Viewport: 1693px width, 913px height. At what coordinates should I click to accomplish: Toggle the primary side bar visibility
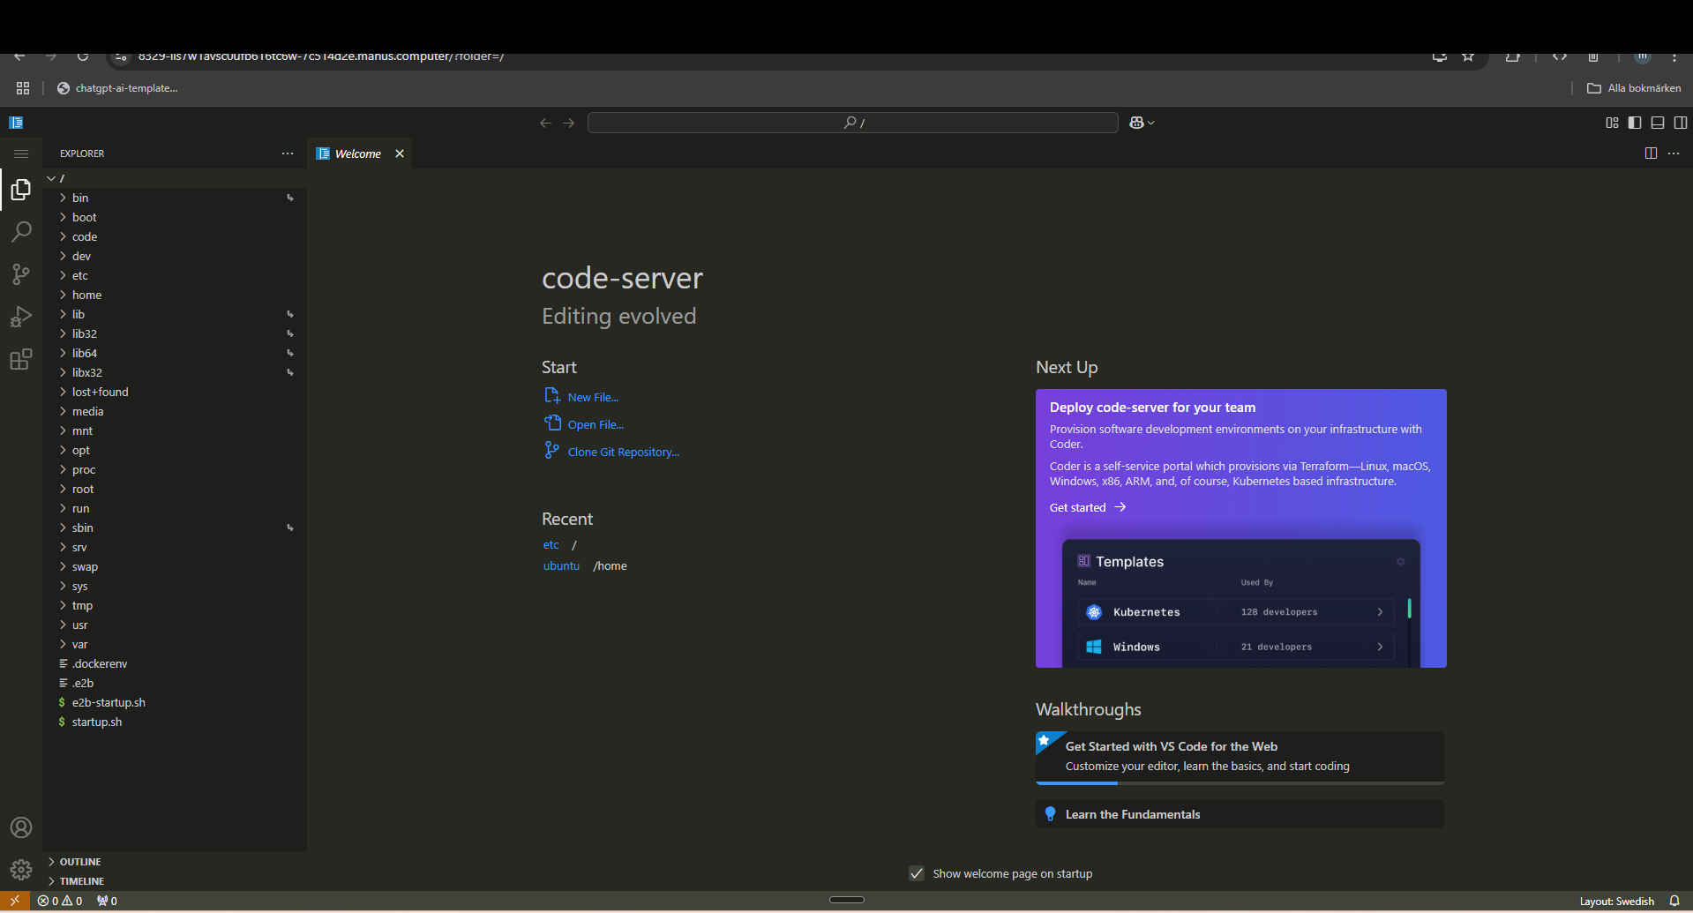click(x=1635, y=123)
